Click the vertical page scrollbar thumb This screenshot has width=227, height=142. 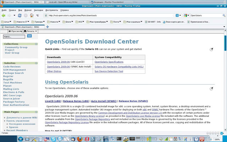pos(225,43)
